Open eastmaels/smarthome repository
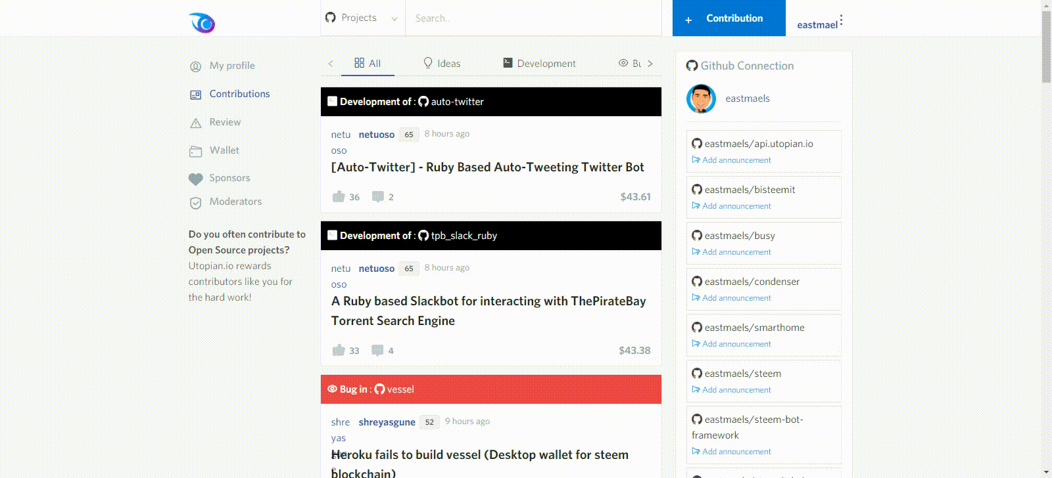 754,328
